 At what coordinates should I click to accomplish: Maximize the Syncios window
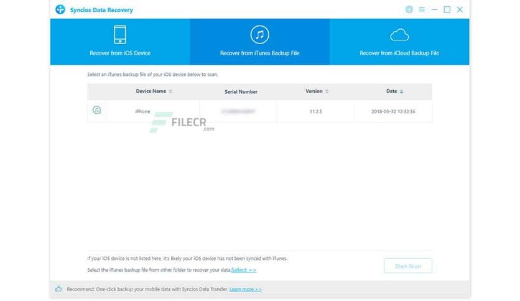click(447, 9)
